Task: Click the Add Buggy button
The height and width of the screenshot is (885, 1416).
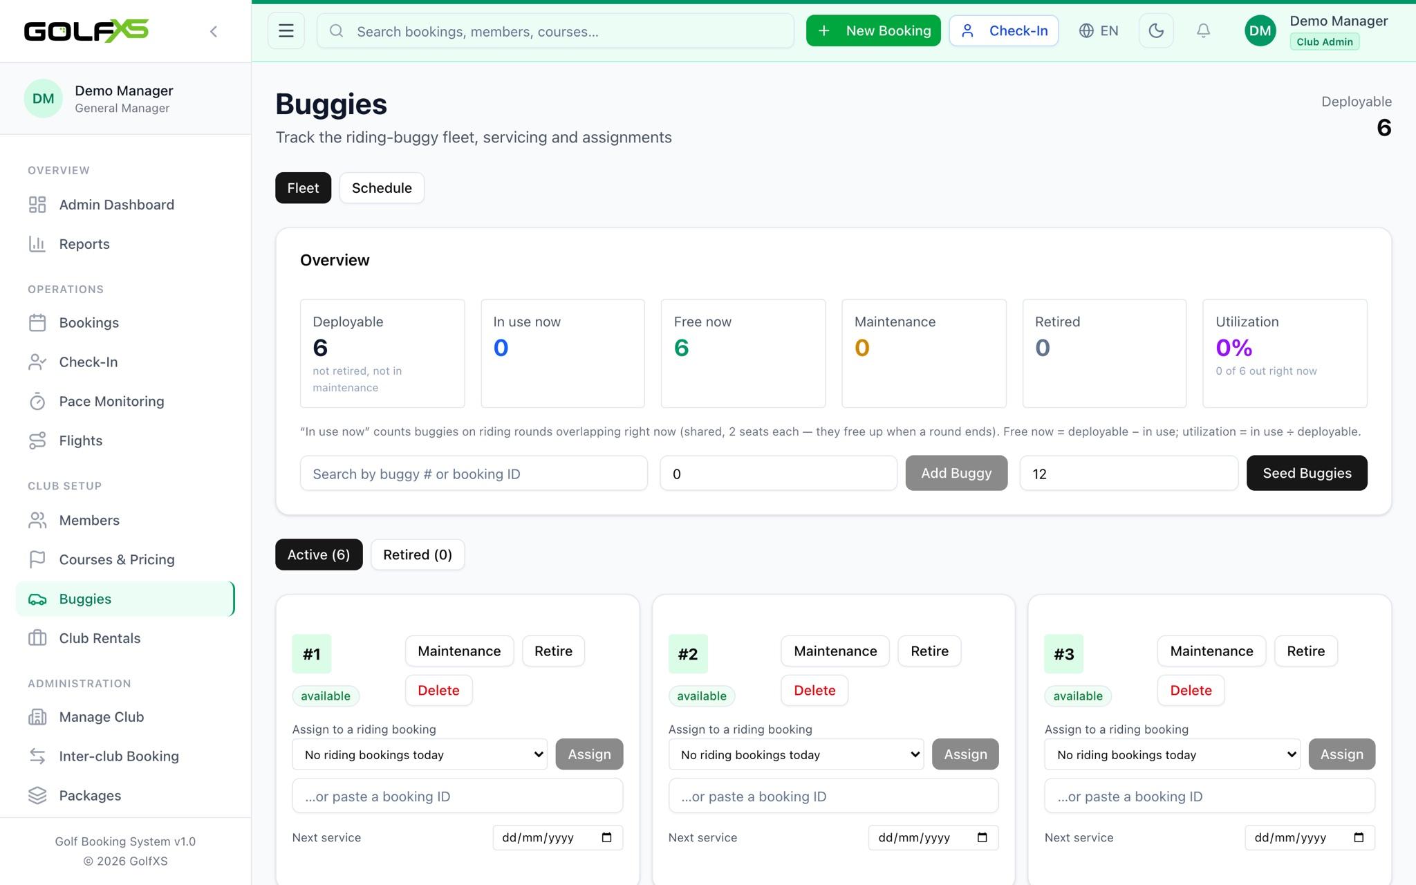Action: (x=956, y=473)
